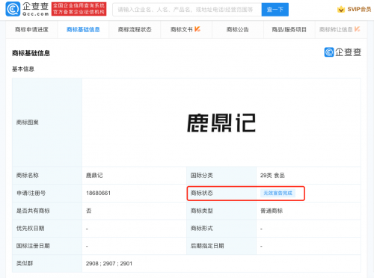Click the 基本信息 subheading
This screenshot has width=374, height=278.
[23, 69]
